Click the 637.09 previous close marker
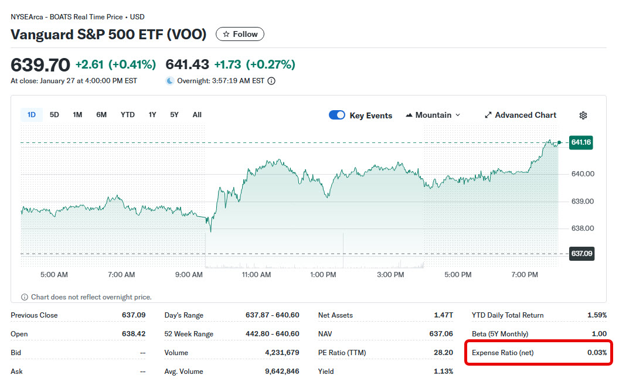The height and width of the screenshot is (385, 619). (581, 254)
